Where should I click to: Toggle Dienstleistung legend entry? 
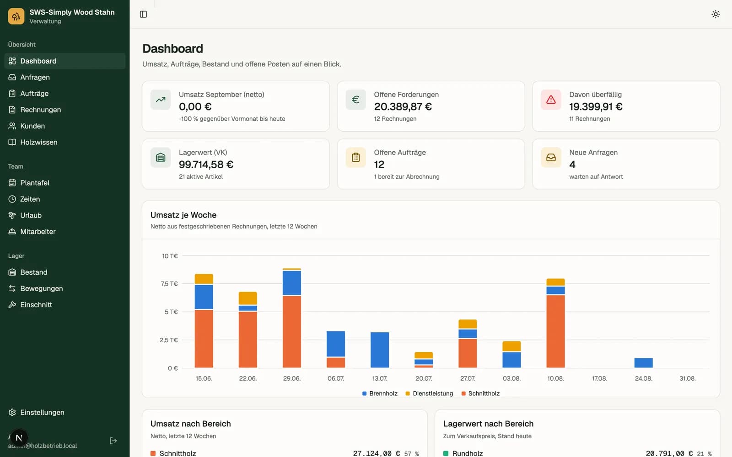click(429, 393)
